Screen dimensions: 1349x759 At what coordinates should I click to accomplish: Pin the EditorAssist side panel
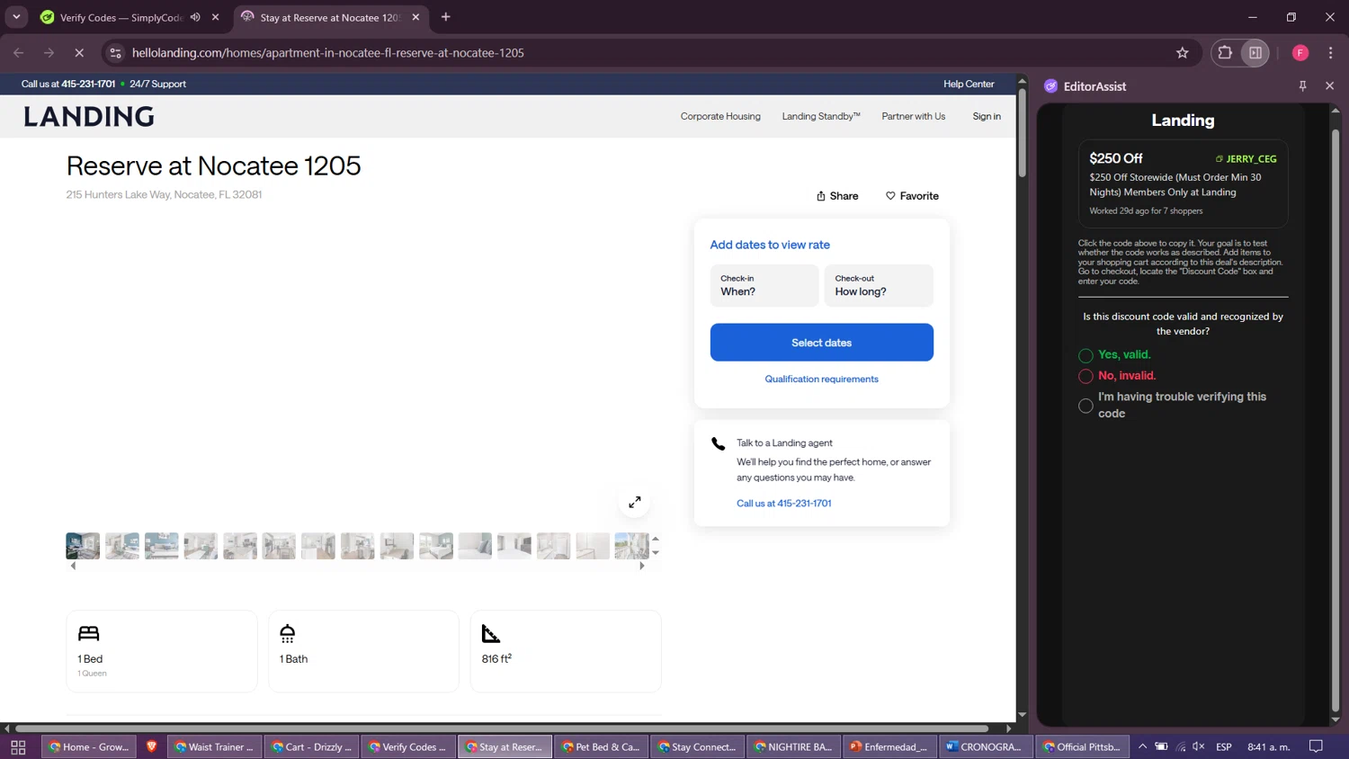point(1302,85)
